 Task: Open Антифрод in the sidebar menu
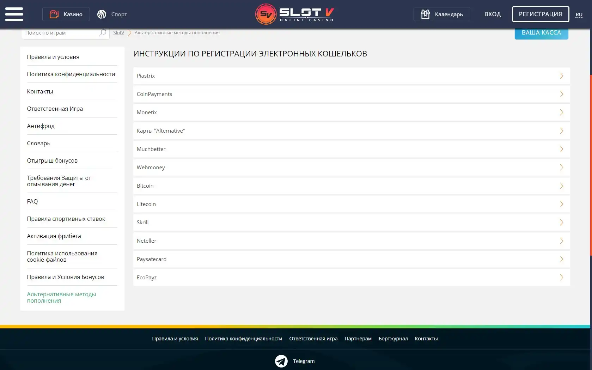(x=41, y=126)
